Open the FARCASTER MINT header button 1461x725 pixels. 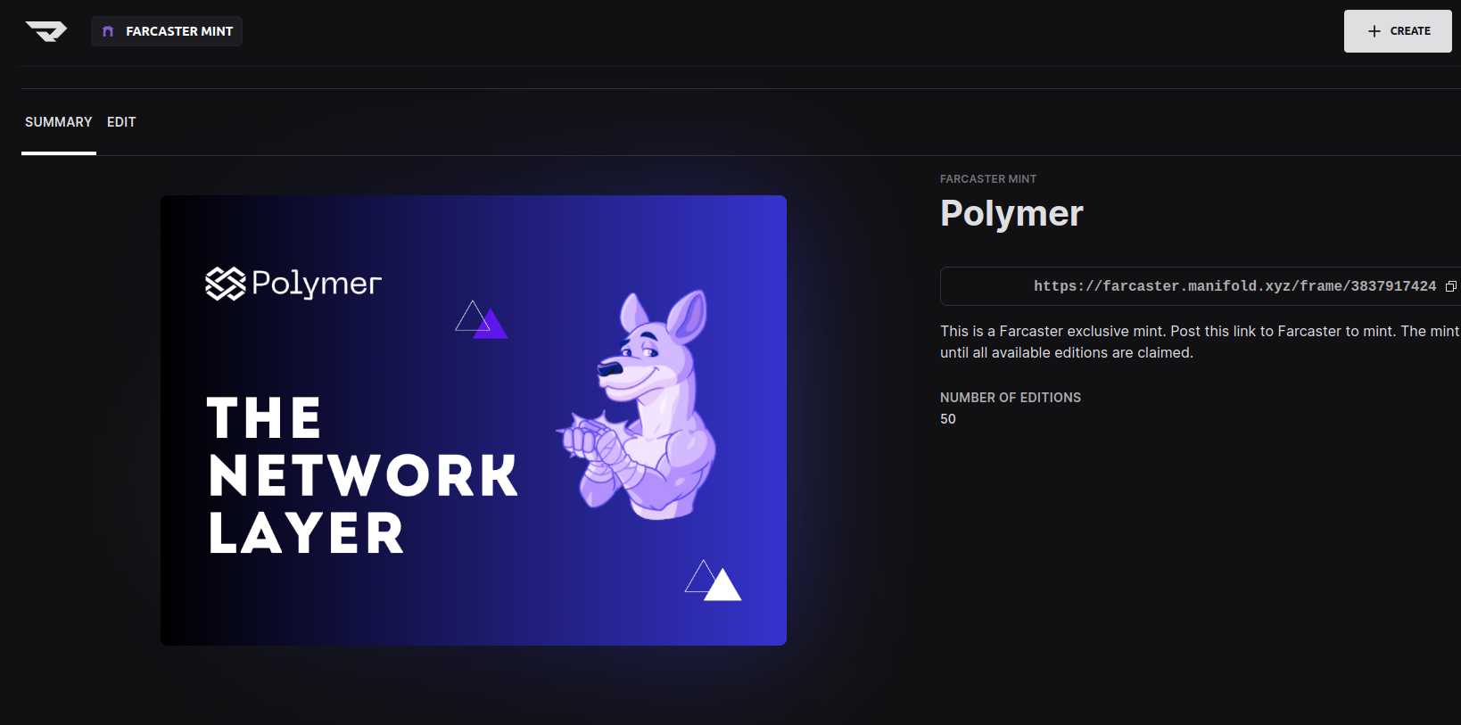[167, 31]
